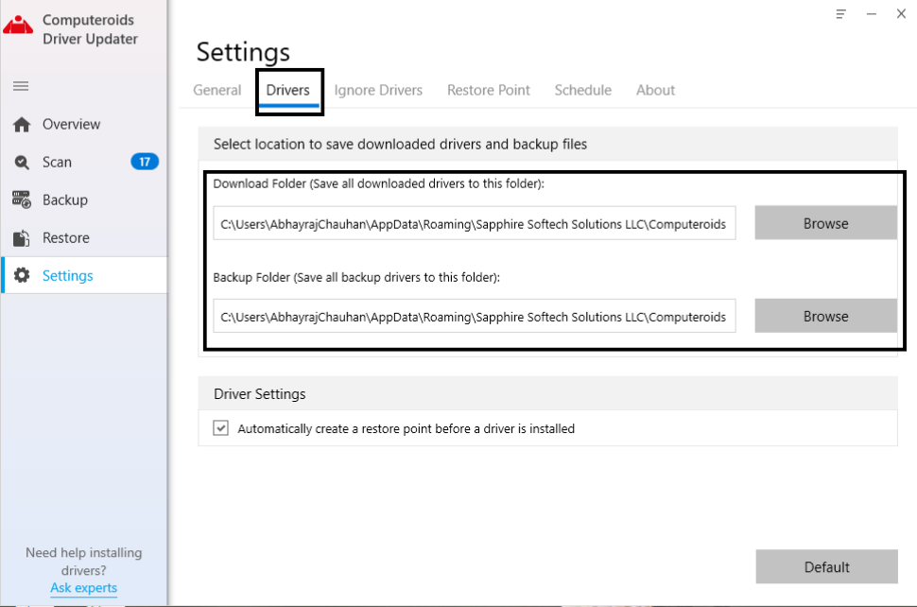The height and width of the screenshot is (607, 917).
Task: Click the 'Download Folder (Save all downloaded drivers' label
Action: (x=378, y=183)
